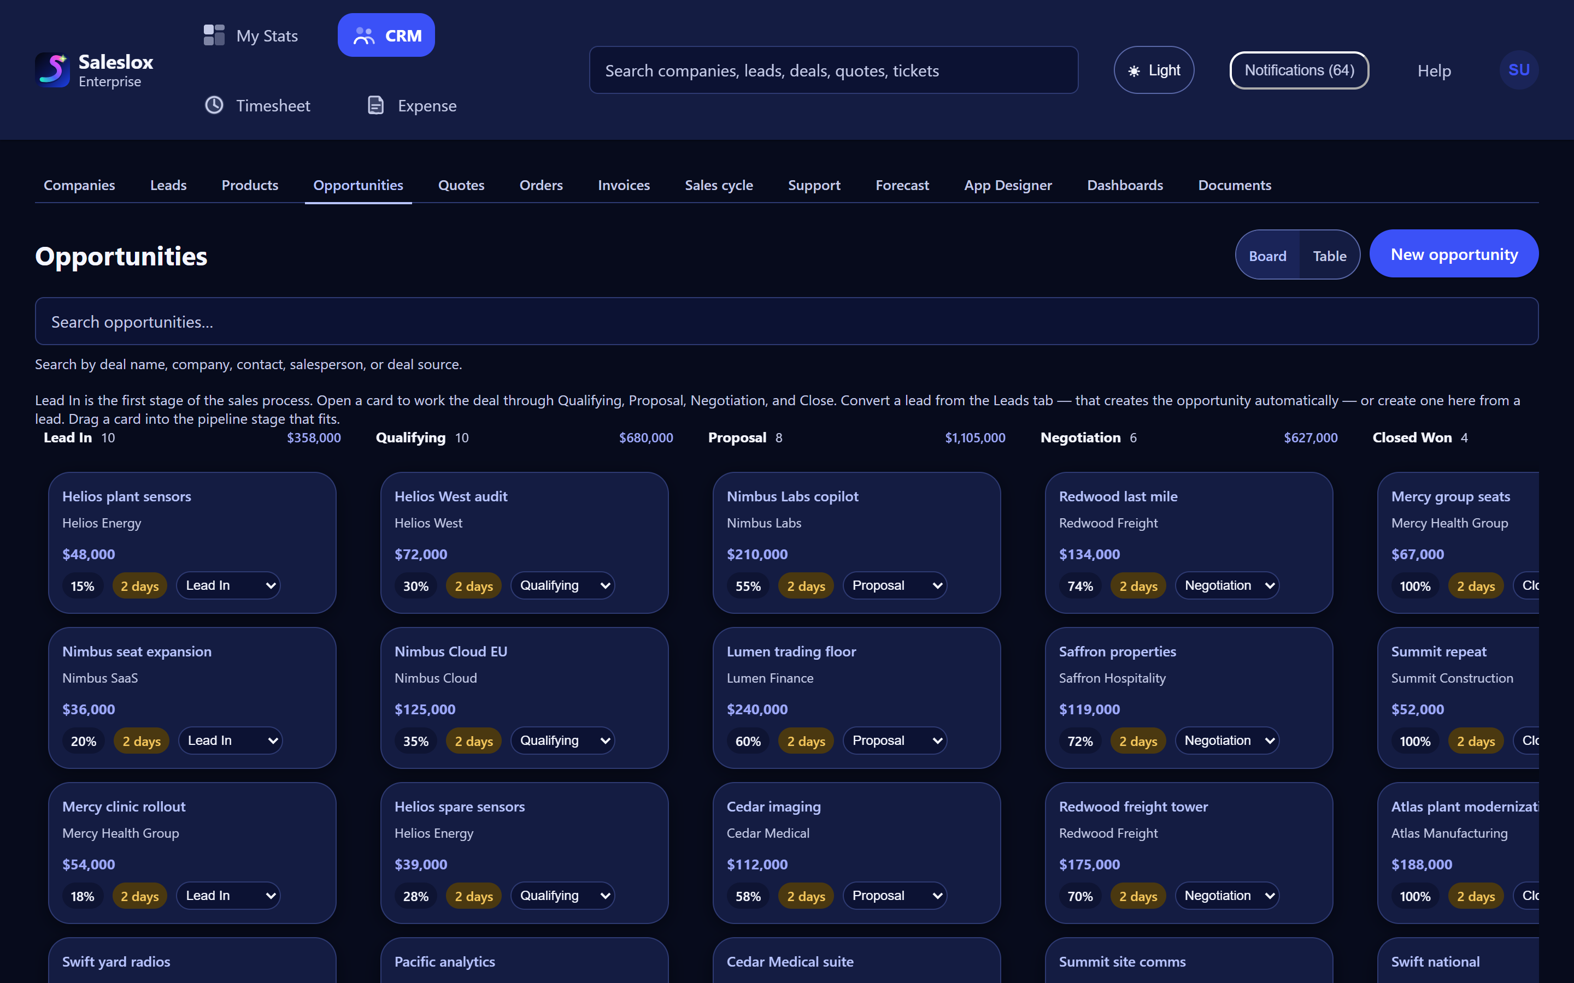Switch to the Dashboards tab
Viewport: 1574px width, 983px height.
[1125, 185]
